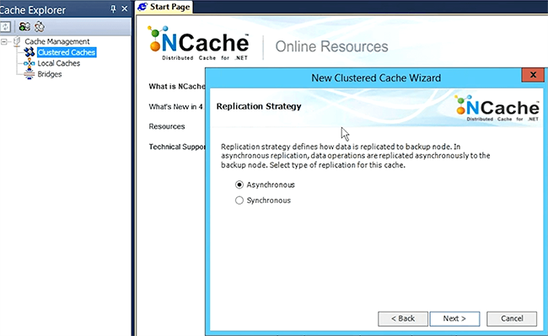Image resolution: width=548 pixels, height=336 pixels.
Task: Click the NCache logo in wizard header
Action: click(x=497, y=108)
